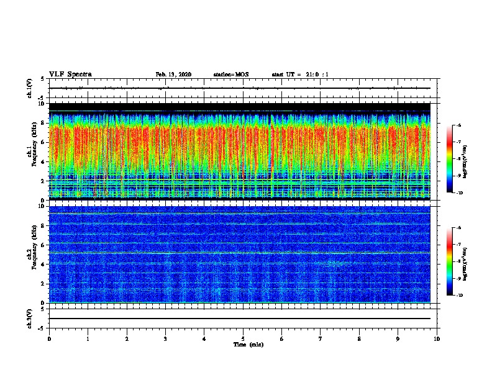The image size is (492, 380).
Task: Click the ch.2 color bar unit label
Action: pyautogui.click(x=465, y=265)
